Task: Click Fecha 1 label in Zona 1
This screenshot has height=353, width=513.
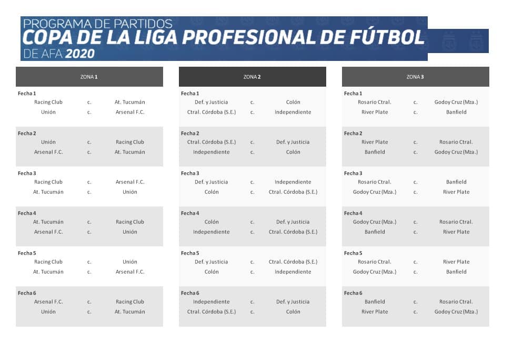Action: (27, 94)
